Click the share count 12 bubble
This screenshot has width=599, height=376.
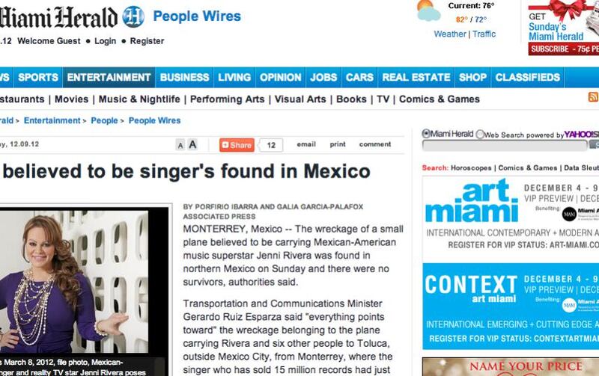coord(271,145)
